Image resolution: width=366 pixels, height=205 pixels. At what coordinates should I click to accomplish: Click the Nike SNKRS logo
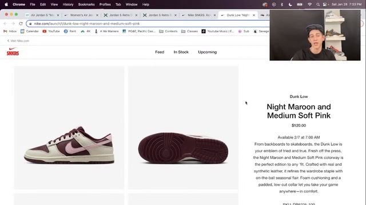[13, 52]
